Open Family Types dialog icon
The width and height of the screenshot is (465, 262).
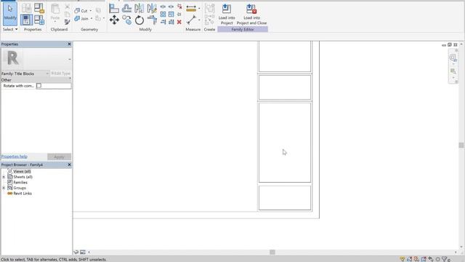coord(39,20)
